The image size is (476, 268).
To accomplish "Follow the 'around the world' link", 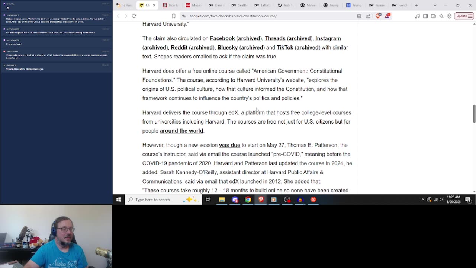I will tap(181, 131).
